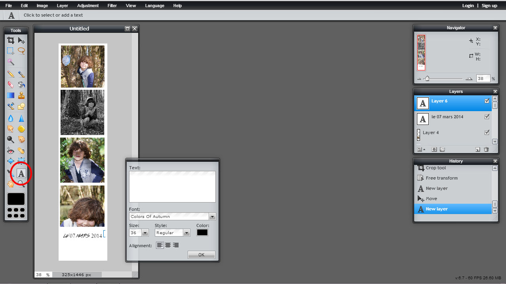Viewport: 506px width, 284px height.
Task: Select the Paint Bucket tool
Action: pyautogui.click(x=21, y=85)
